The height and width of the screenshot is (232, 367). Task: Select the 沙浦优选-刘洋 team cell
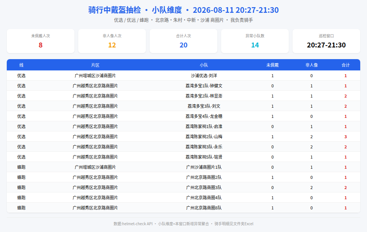[204, 76]
